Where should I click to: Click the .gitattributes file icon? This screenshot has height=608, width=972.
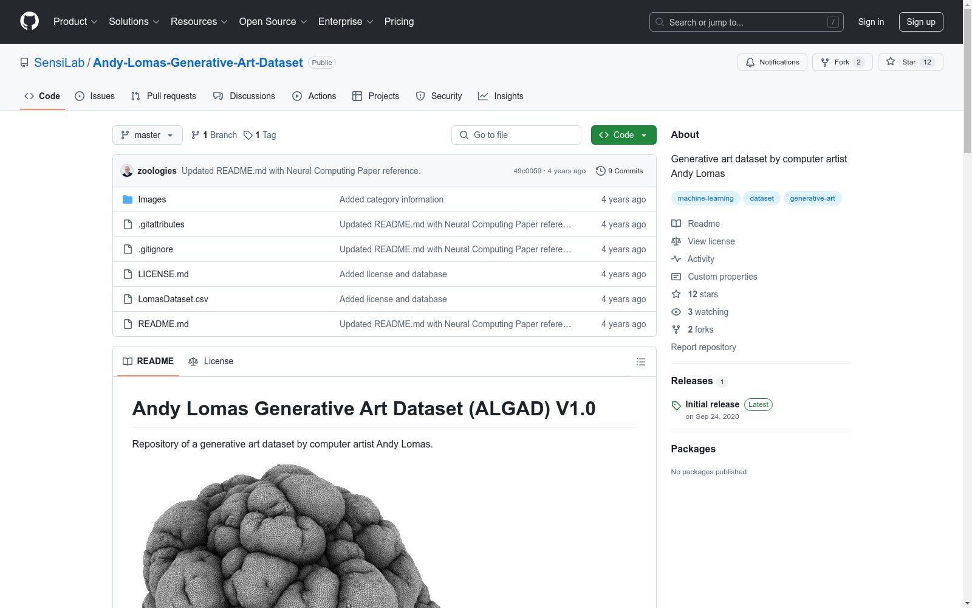point(128,224)
